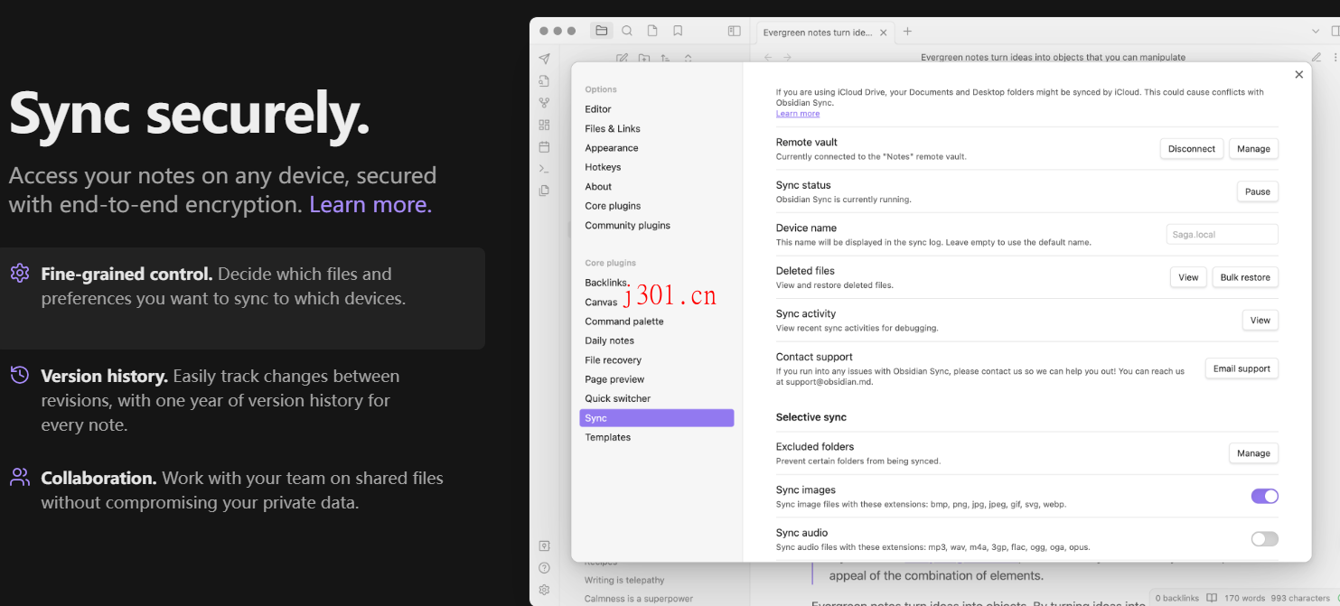Pause Obsidian Sync
The height and width of the screenshot is (606, 1340).
1258,191
